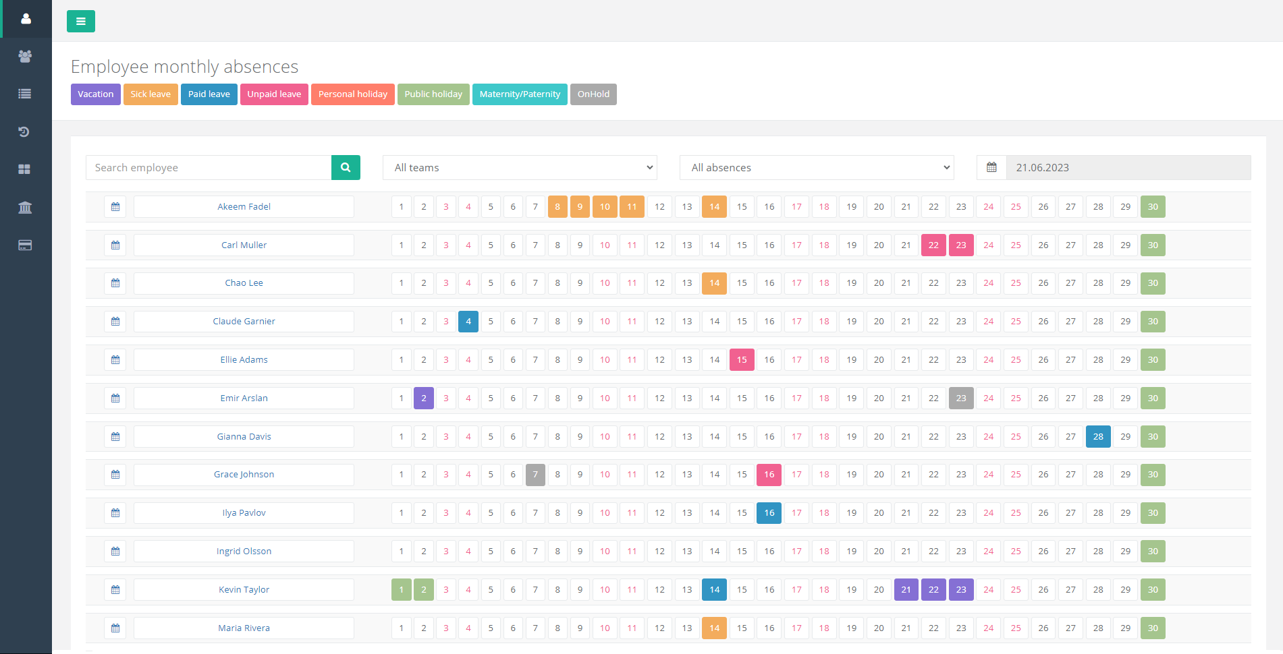Toggle the Vacation absence filter

coord(95,94)
